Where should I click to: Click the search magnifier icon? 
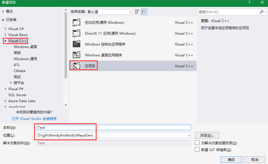(x=261, y=12)
